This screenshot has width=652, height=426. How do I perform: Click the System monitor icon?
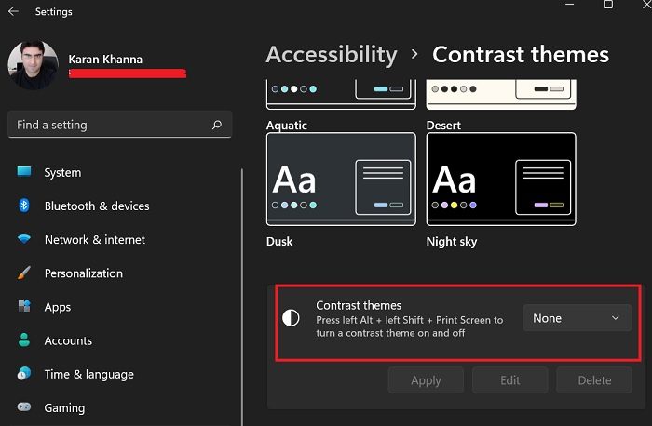24,172
